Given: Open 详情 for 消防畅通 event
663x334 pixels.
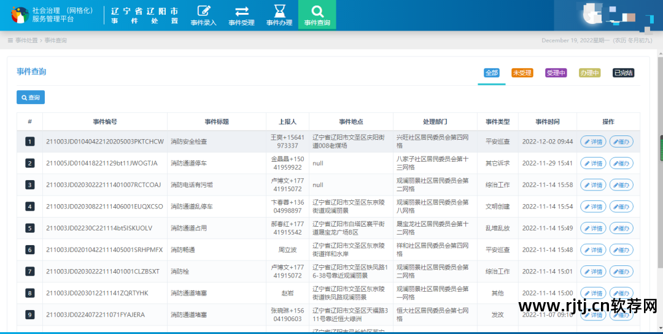Looking at the screenshot, I should click(x=593, y=250).
